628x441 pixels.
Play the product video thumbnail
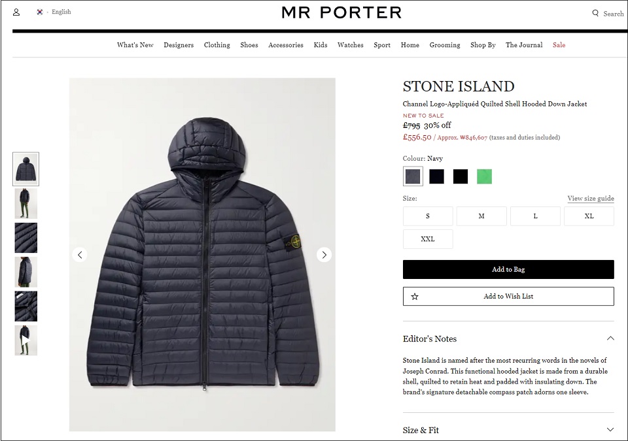click(26, 340)
